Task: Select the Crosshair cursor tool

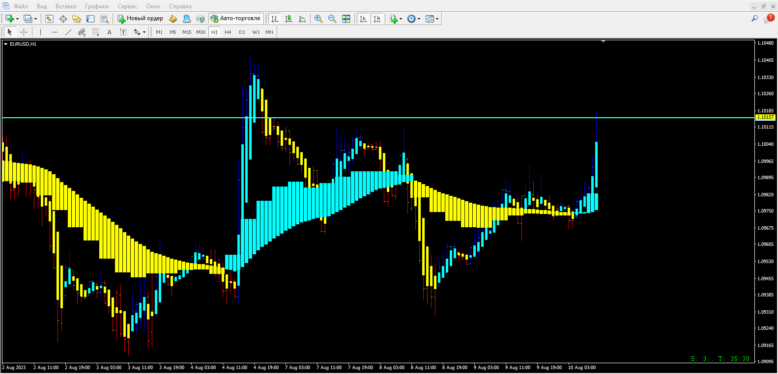Action: 24,32
